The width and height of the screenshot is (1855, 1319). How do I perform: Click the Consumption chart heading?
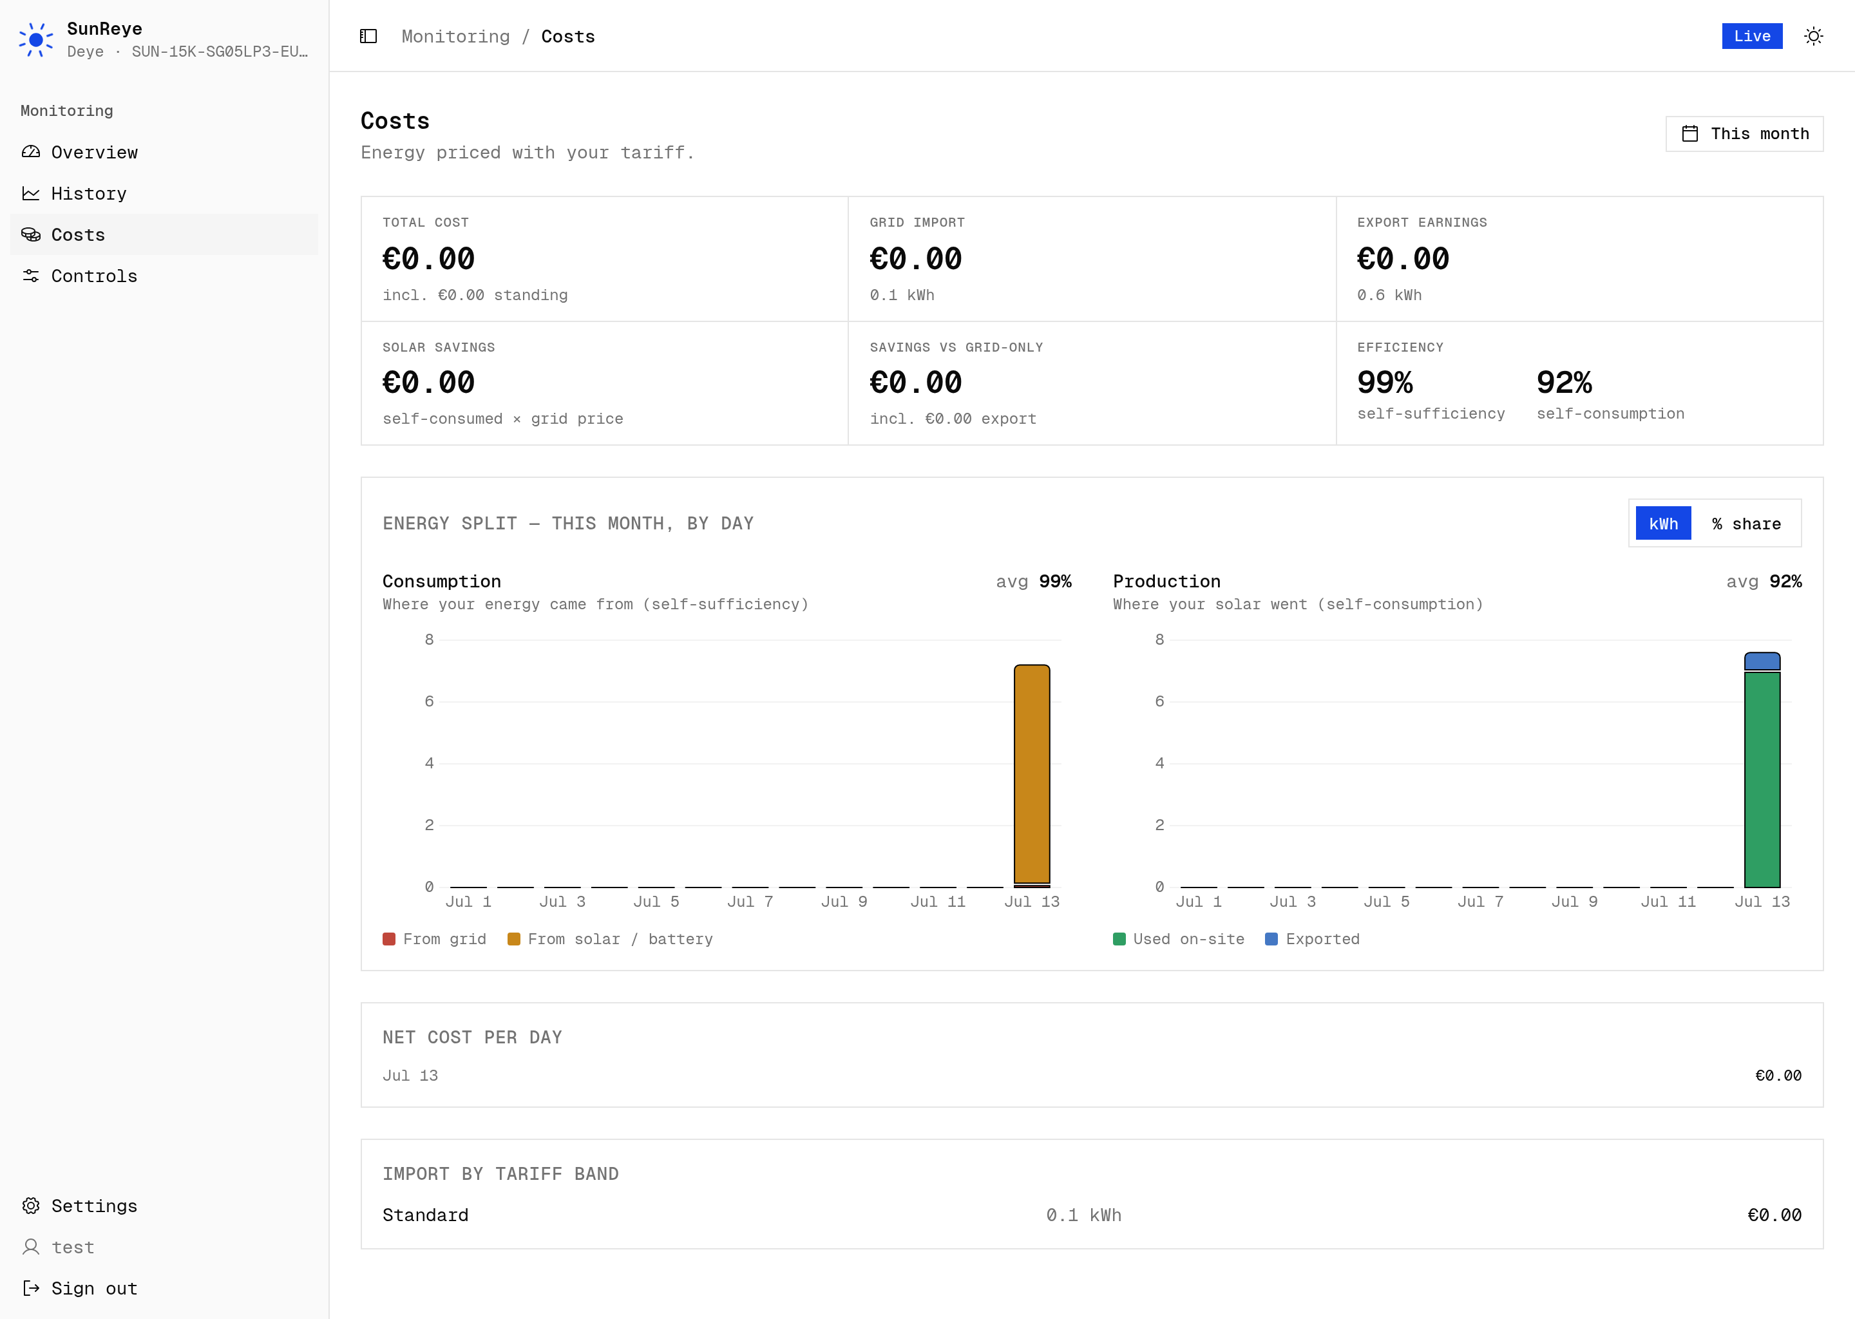[442, 582]
